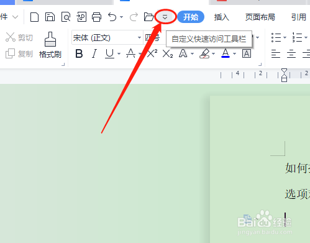Click the export to PDF icon
This screenshot has width=310, height=243.
(81, 17)
